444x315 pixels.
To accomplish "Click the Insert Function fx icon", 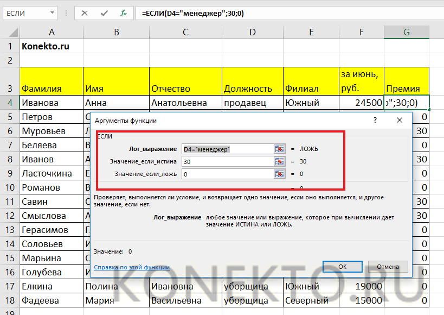I will [x=124, y=13].
